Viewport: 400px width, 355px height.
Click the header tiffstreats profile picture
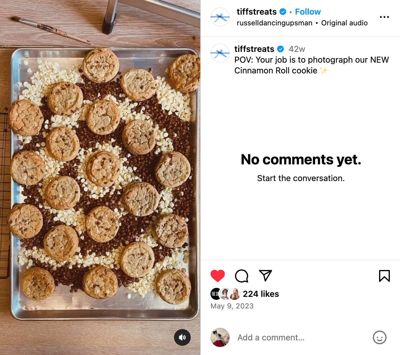pos(220,17)
